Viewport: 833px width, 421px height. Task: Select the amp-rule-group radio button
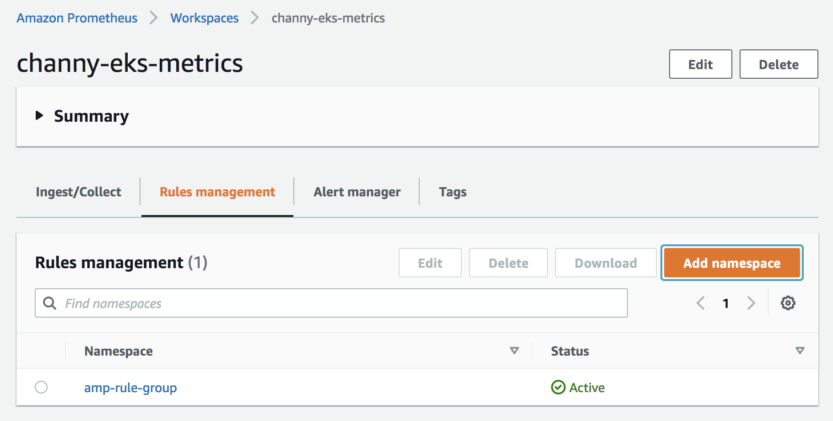pyautogui.click(x=41, y=387)
